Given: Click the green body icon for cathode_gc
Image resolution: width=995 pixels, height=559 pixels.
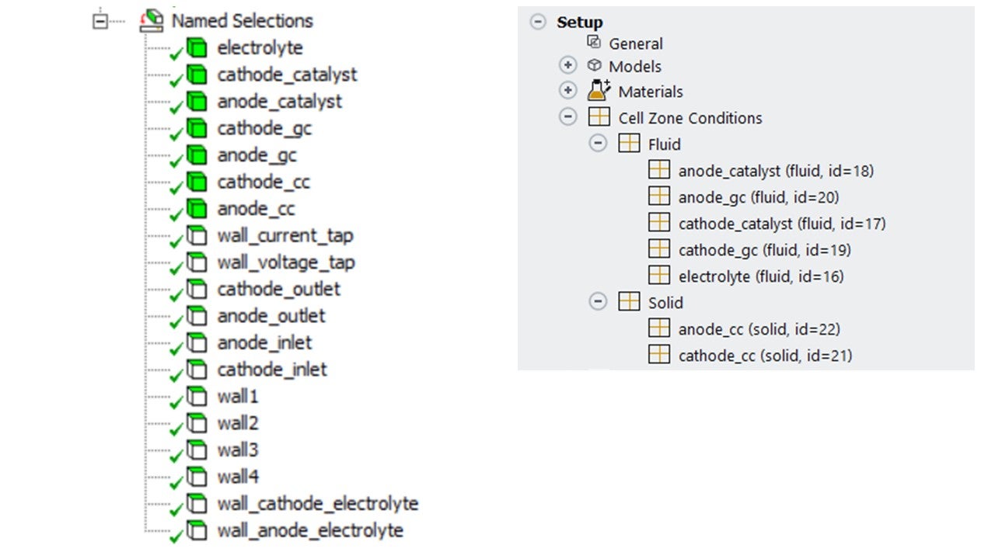Looking at the screenshot, I should click(x=197, y=128).
